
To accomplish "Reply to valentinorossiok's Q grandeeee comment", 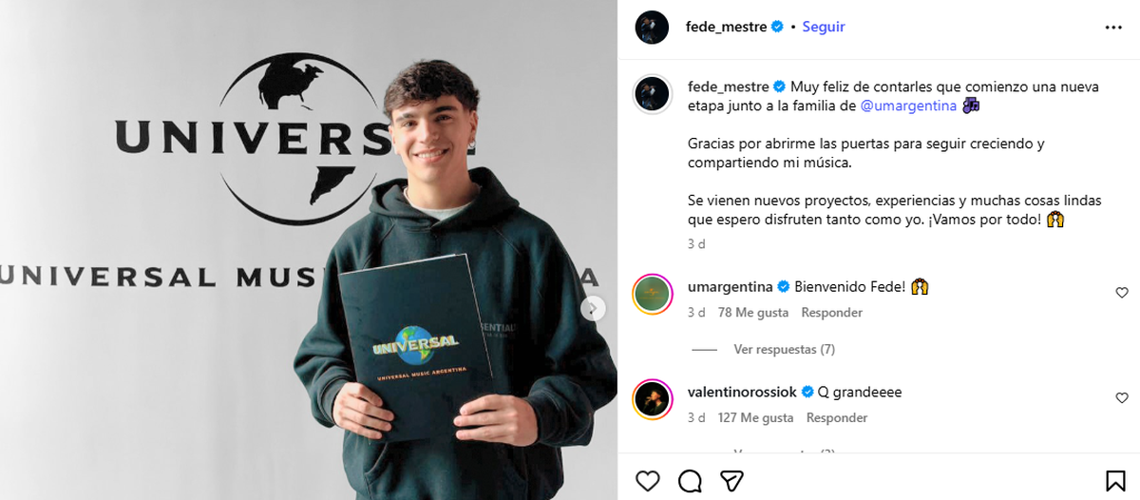I will point(837,418).
